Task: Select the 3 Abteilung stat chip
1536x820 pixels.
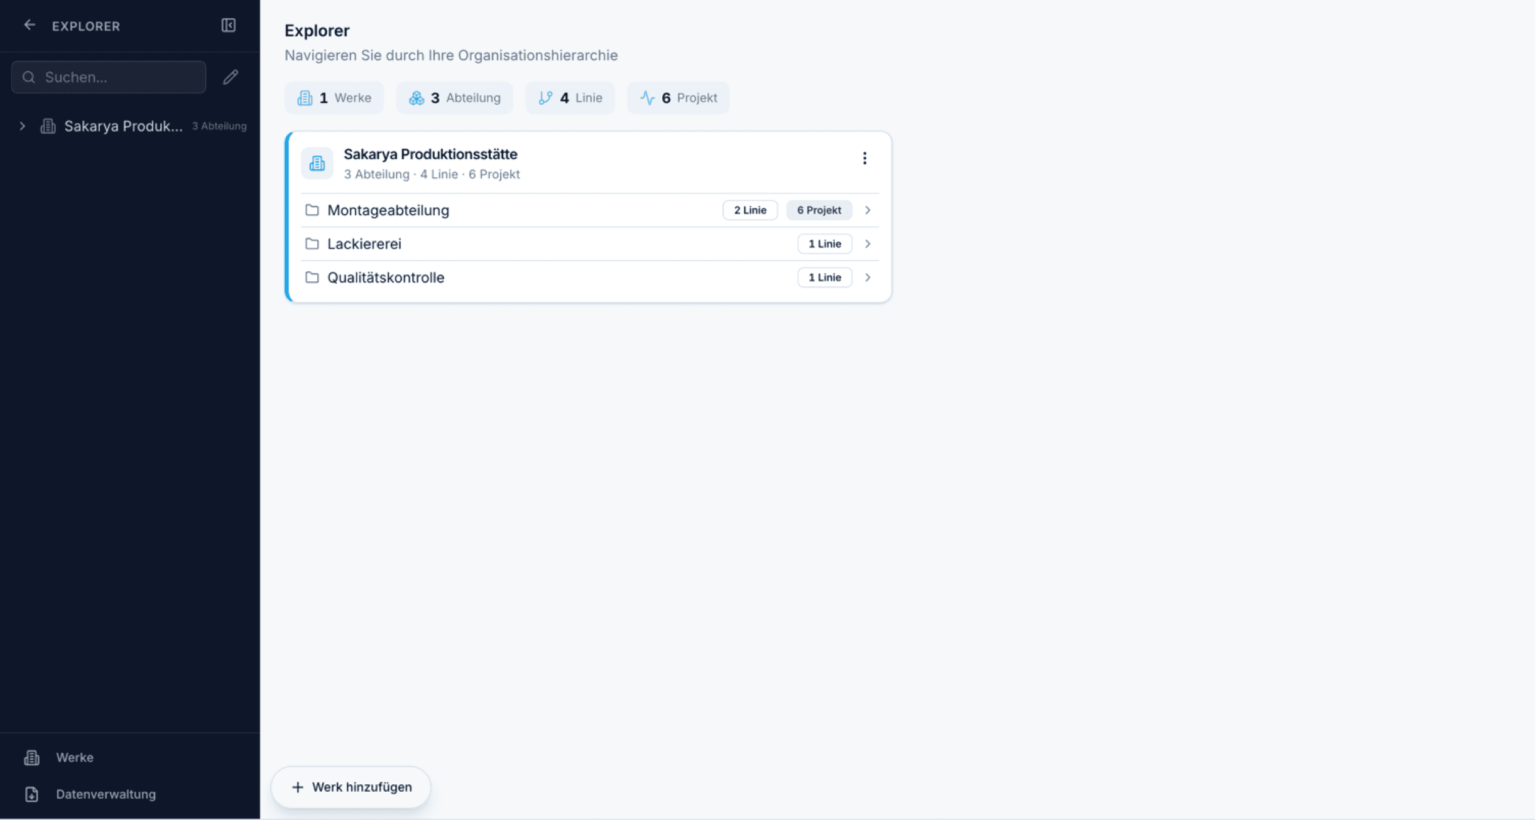Action: point(454,97)
